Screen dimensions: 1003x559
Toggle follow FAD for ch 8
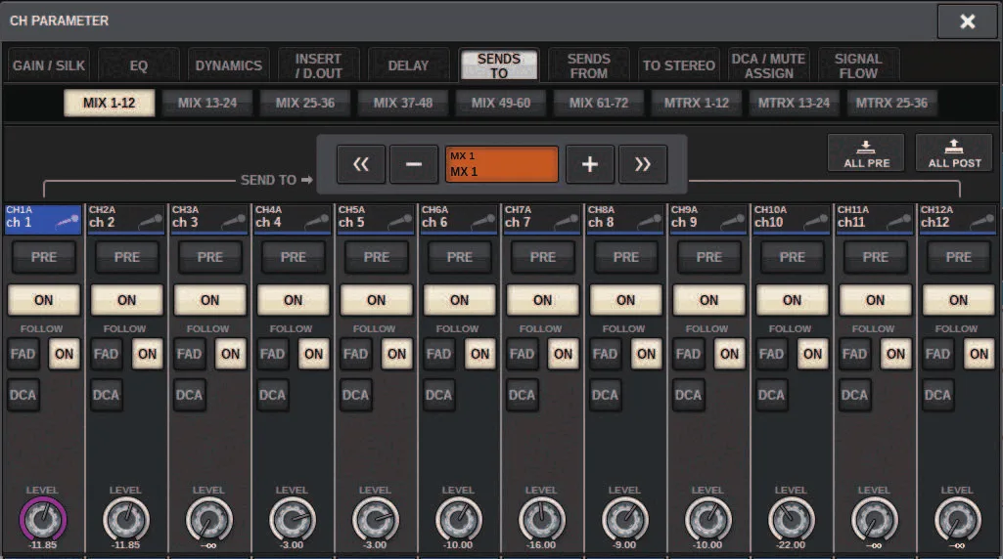tap(605, 354)
